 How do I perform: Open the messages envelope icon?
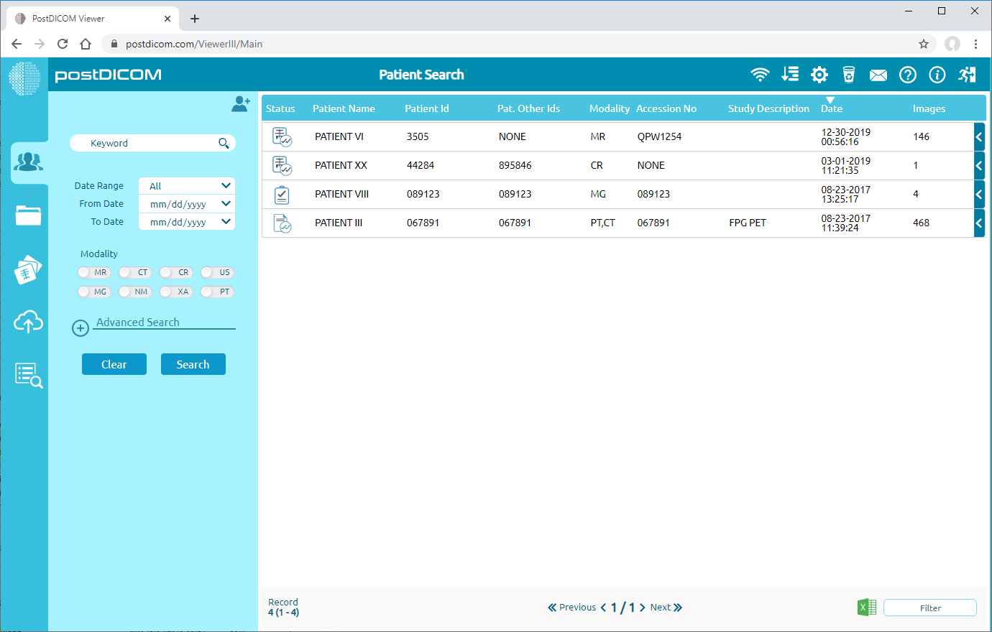point(878,75)
